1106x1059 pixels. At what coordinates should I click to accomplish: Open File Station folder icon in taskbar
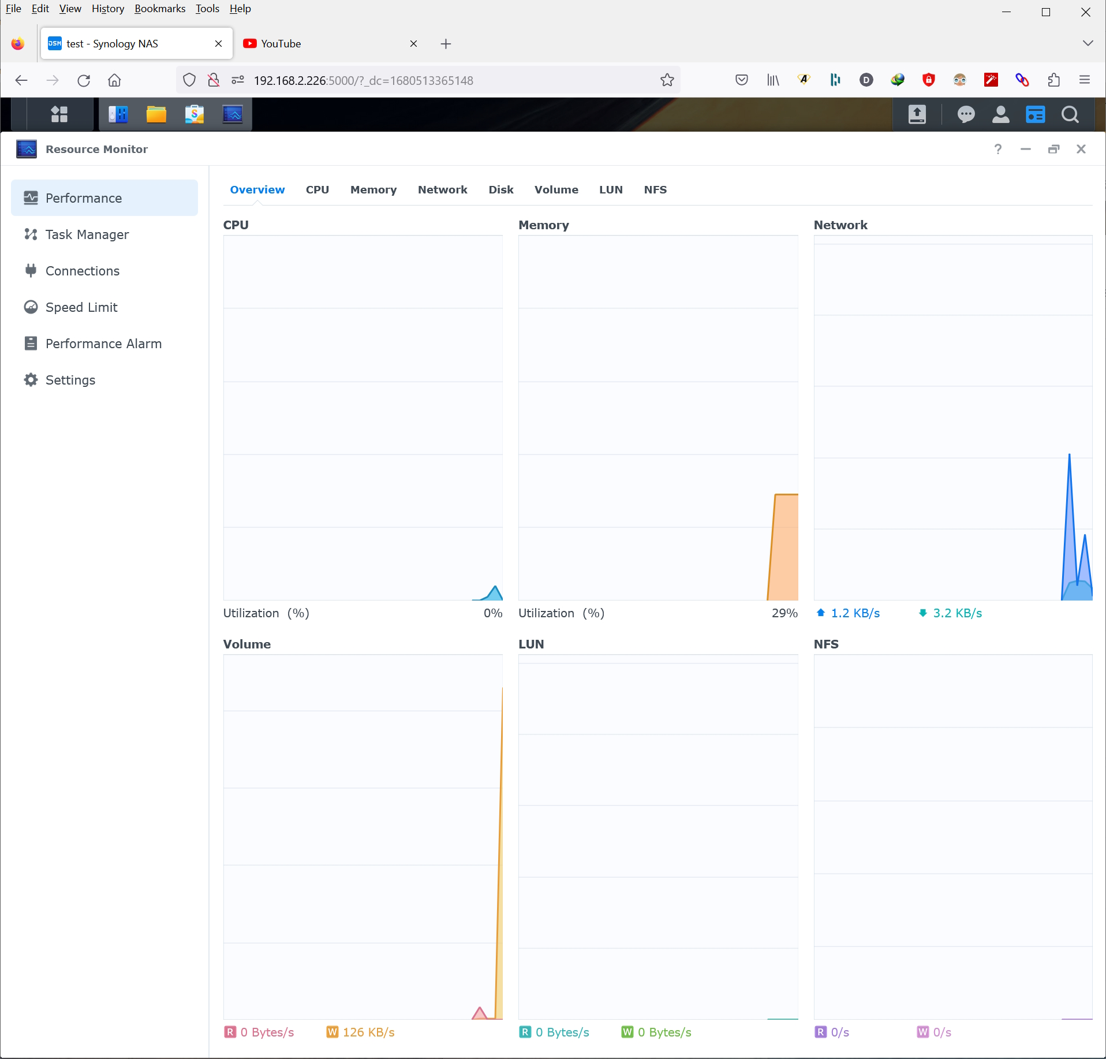click(x=156, y=114)
